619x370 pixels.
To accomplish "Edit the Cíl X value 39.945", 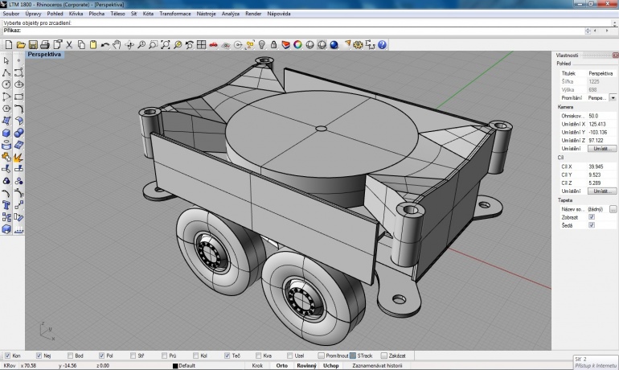I will tap(601, 166).
